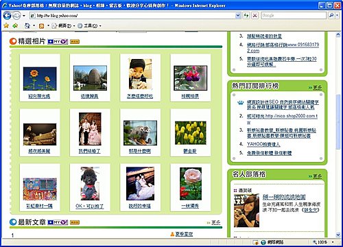This screenshot has height=247, width=343.
Task: Click the rank 3 link in the top list
Action: click(x=264, y=36)
